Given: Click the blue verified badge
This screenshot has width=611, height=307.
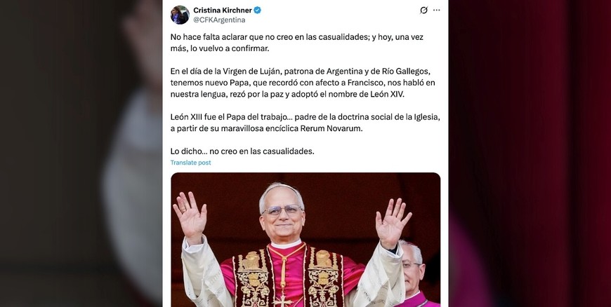Looking at the screenshot, I should coord(258,10).
